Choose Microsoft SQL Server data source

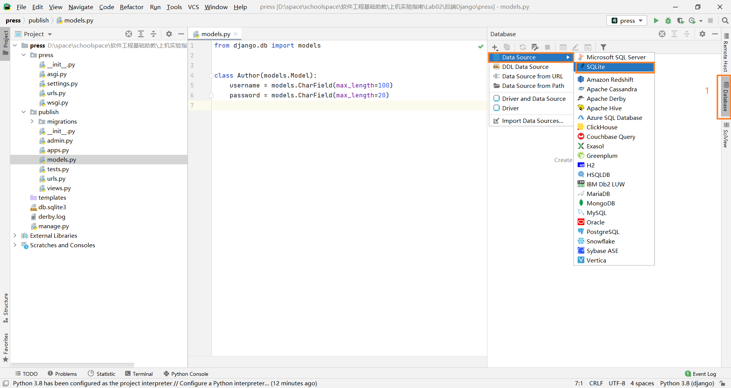point(614,57)
